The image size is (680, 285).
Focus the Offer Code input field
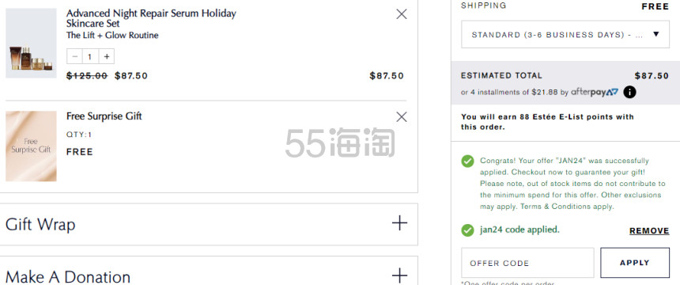[527, 263]
